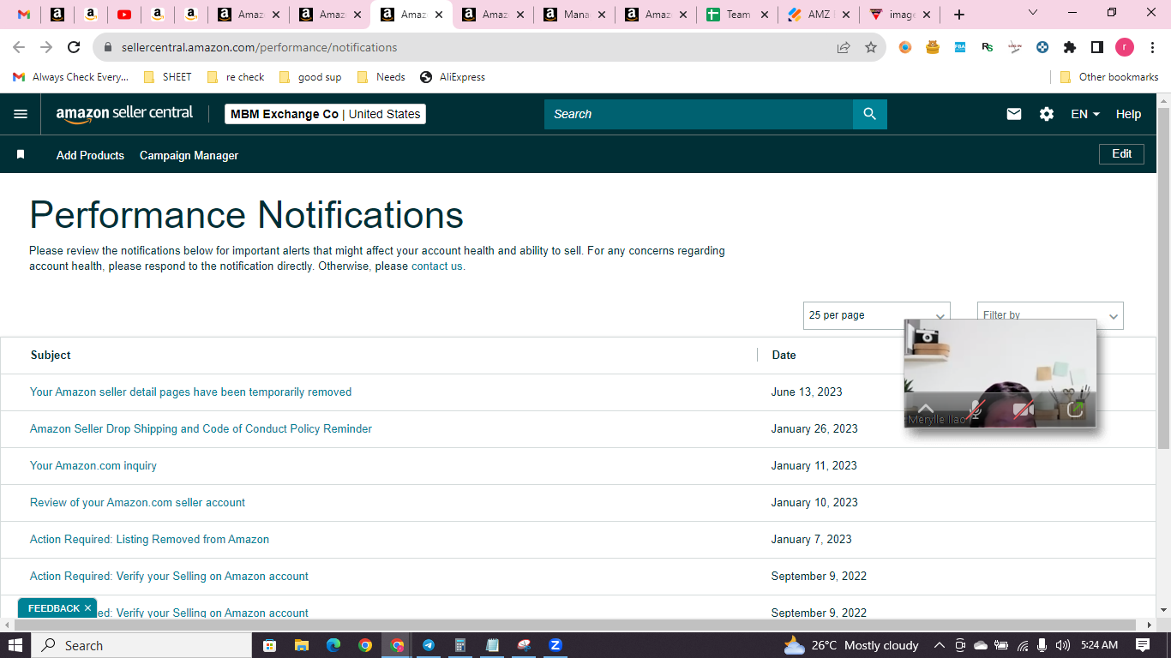Open the 25 per page dropdown
The height and width of the screenshot is (658, 1171).
(877, 315)
